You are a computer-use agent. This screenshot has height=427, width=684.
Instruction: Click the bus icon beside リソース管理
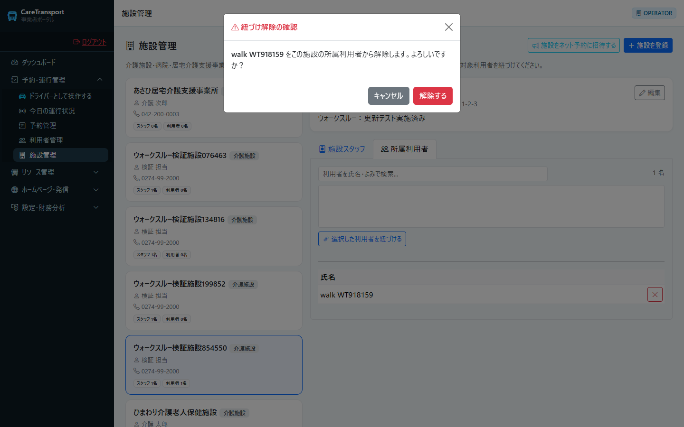coord(15,172)
